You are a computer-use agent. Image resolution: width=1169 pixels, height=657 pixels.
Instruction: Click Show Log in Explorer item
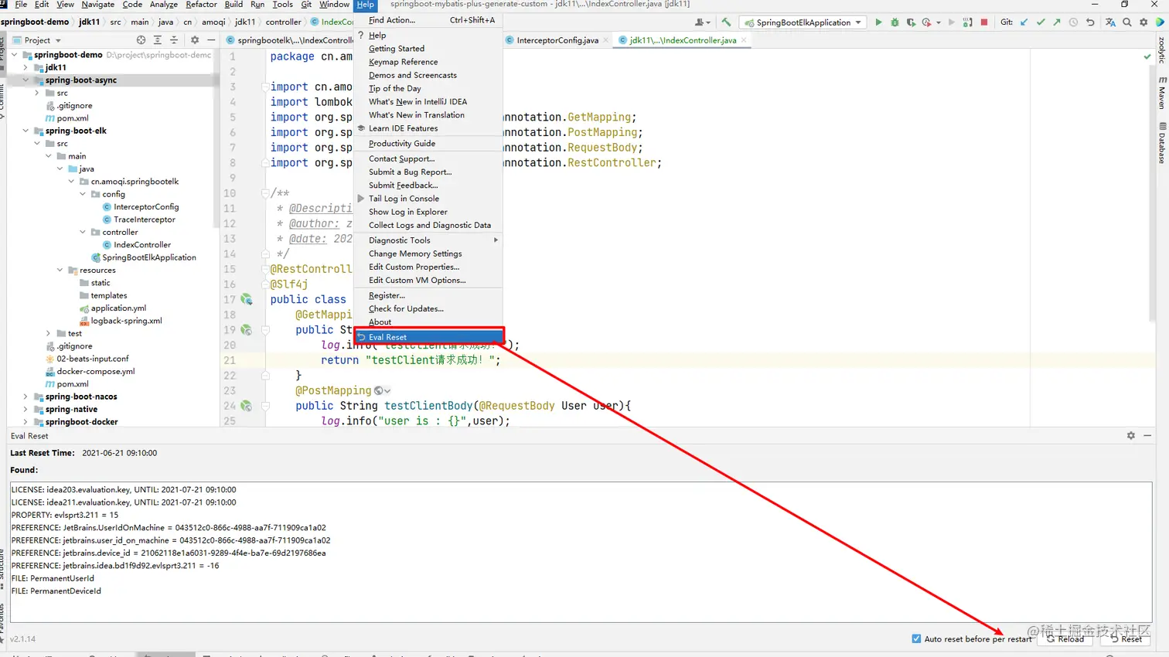[428, 212]
